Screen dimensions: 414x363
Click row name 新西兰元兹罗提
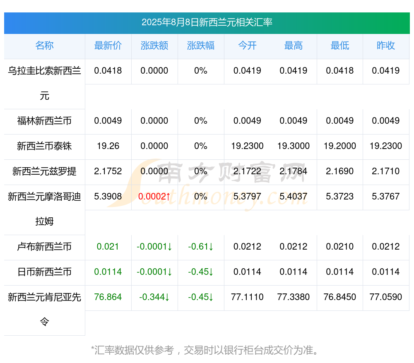pyautogui.click(x=44, y=171)
